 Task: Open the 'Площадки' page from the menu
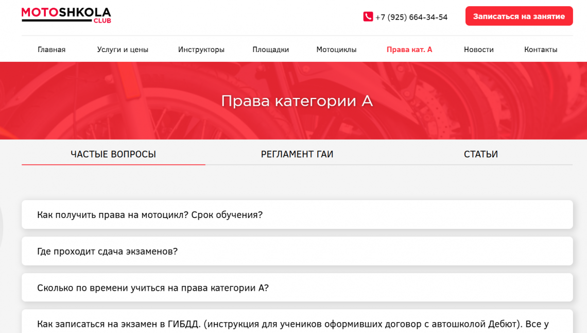[270, 49]
